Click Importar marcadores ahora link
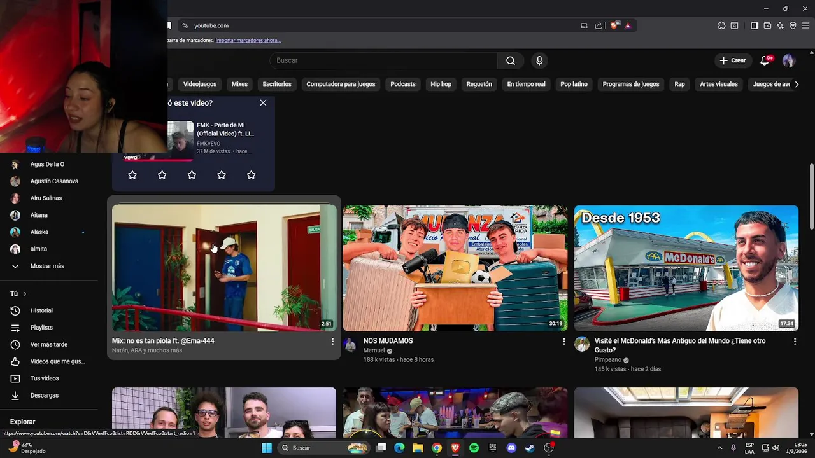 pos(248,40)
